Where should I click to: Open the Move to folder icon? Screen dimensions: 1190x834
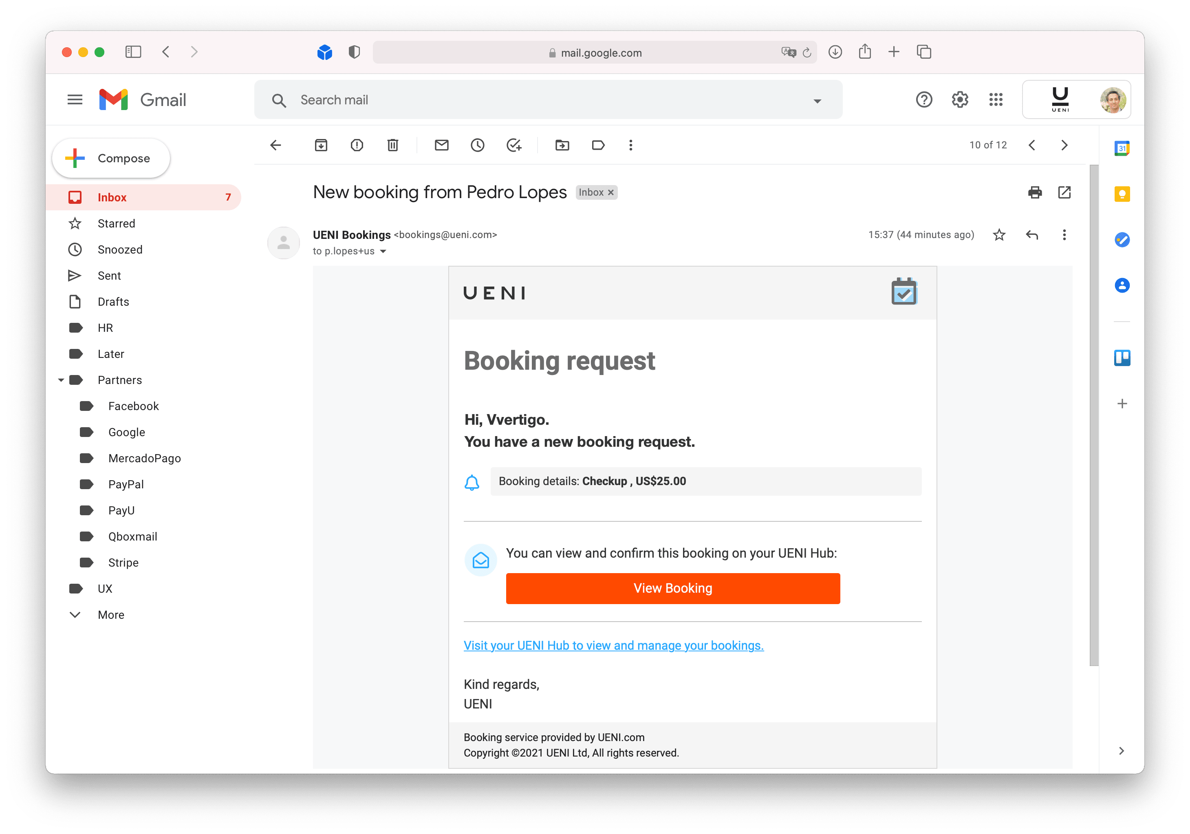pos(562,145)
